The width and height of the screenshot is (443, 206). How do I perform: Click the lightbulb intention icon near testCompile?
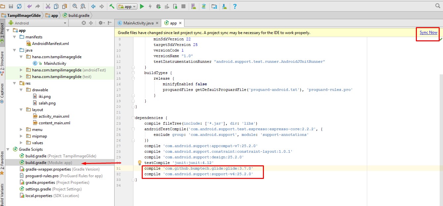click(x=139, y=163)
